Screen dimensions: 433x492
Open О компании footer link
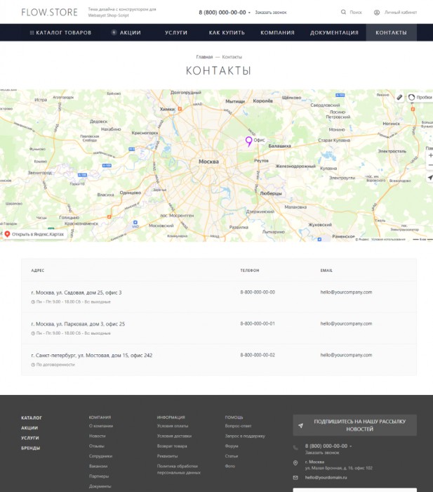[101, 426]
